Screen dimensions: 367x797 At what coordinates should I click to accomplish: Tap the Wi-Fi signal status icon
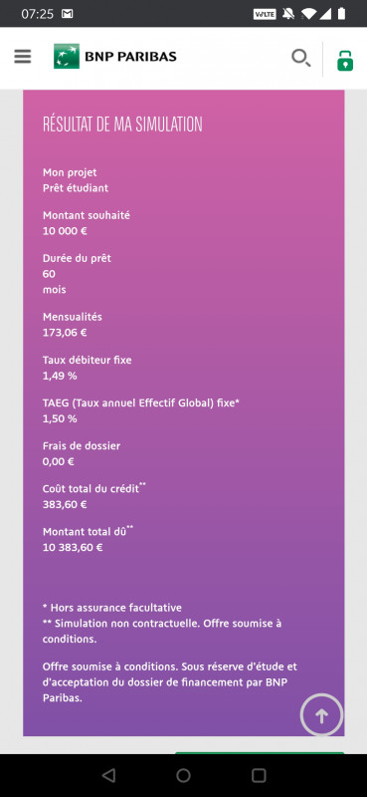(307, 14)
